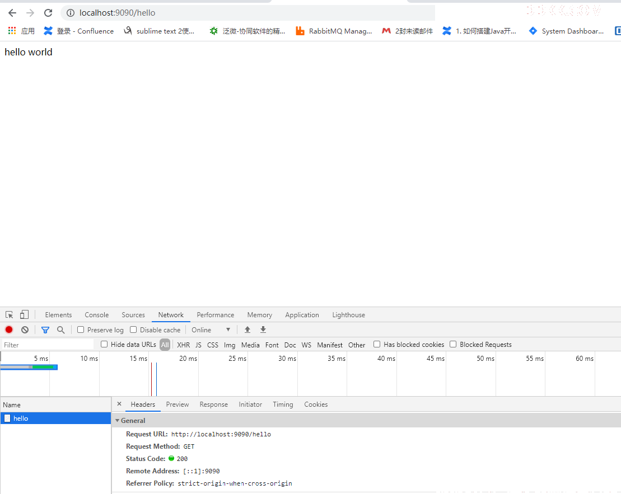Select the All filter type

point(165,345)
